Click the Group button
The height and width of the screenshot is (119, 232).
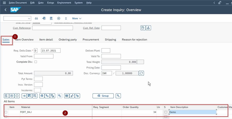(103, 96)
